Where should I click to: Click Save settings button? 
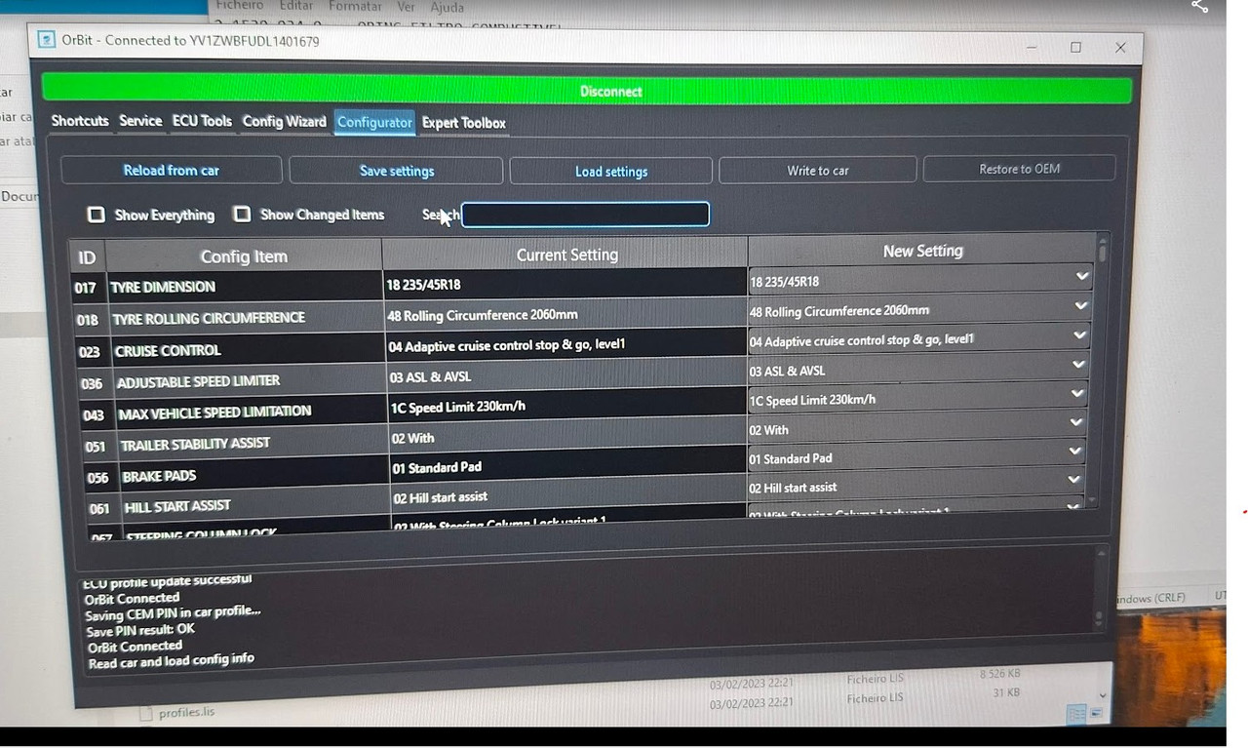pos(396,171)
